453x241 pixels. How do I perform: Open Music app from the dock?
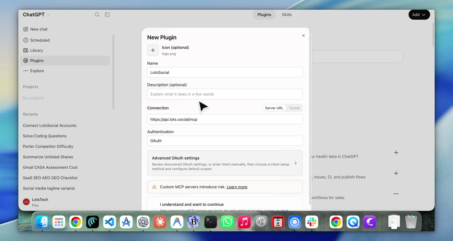tap(244, 222)
